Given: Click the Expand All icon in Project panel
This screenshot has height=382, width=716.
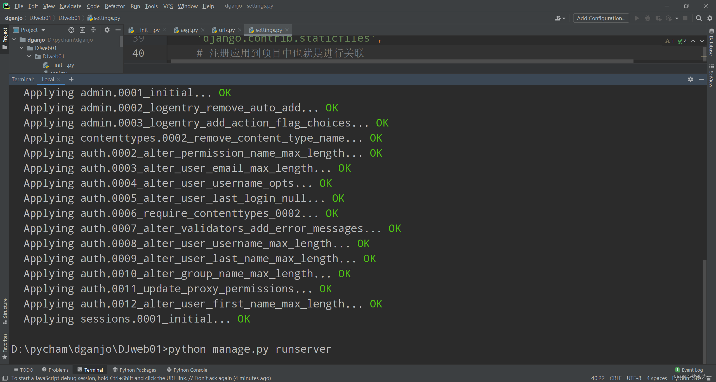Looking at the screenshot, I should [82, 30].
